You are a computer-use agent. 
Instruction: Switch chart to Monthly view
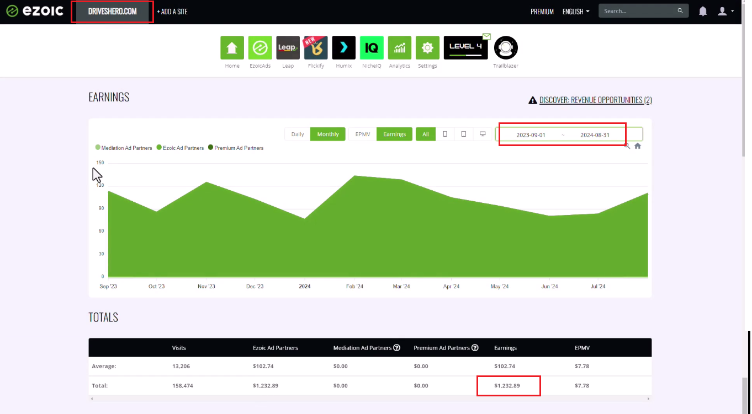coord(328,134)
